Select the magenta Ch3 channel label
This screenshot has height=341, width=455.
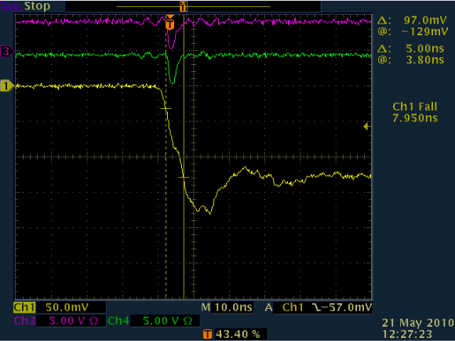coord(24,321)
